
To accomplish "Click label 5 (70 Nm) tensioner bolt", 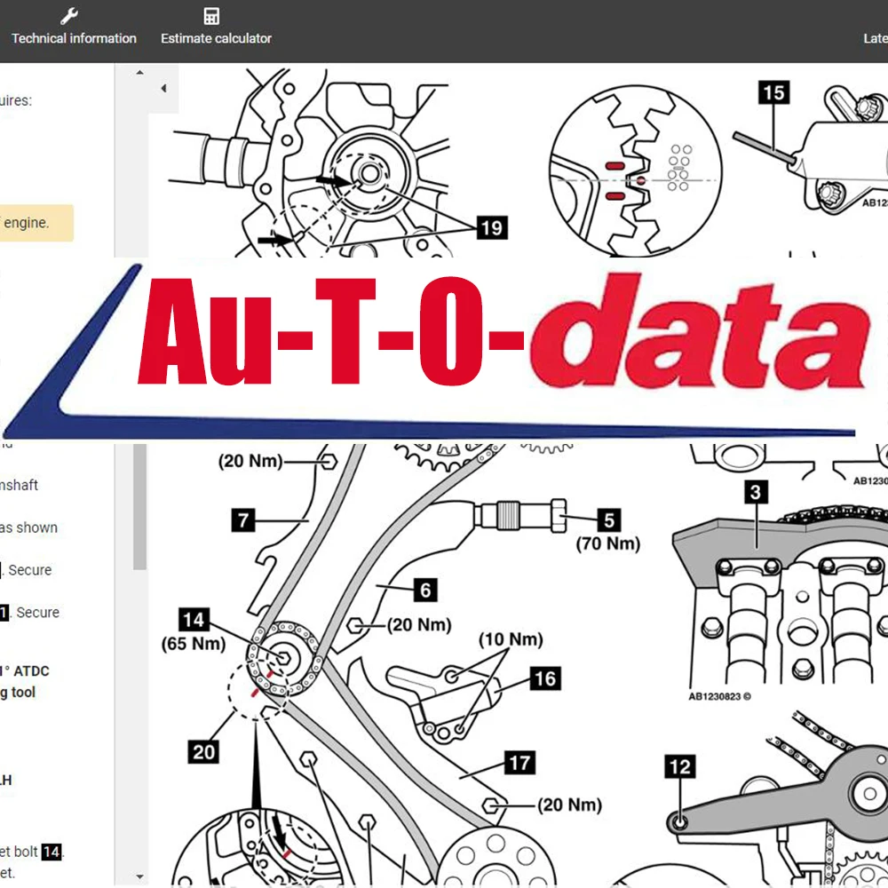I will [608, 531].
